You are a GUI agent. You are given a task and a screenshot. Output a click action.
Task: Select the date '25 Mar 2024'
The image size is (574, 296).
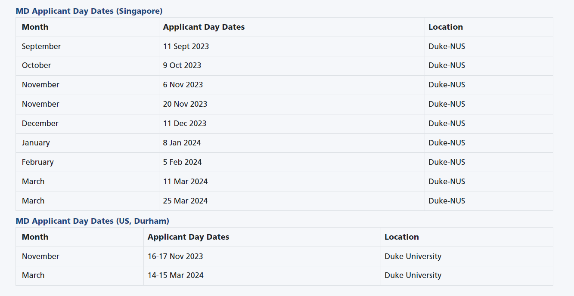coord(186,201)
